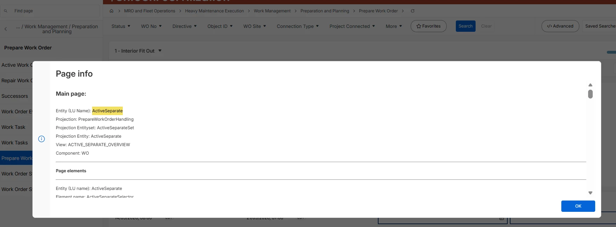Click the dialog scrollbar down arrow

pyautogui.click(x=590, y=193)
